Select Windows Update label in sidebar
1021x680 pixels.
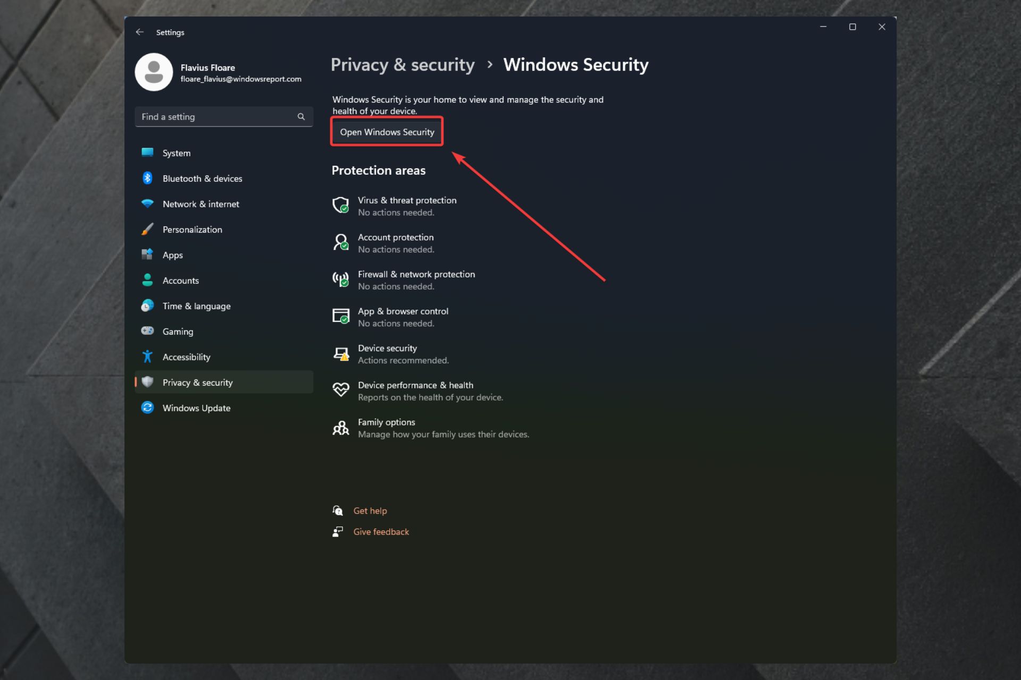click(x=196, y=408)
